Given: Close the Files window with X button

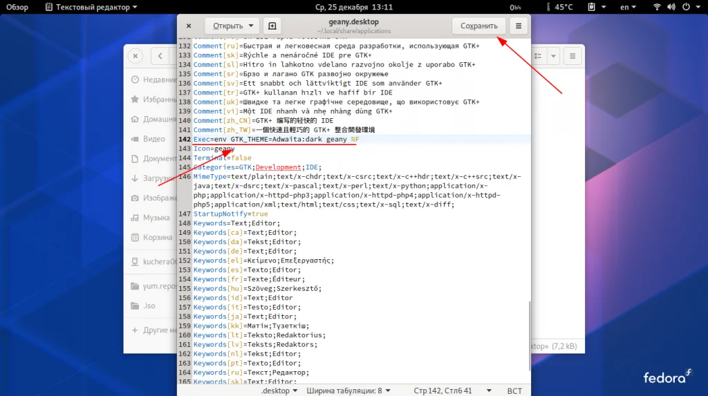Looking at the screenshot, I should (135, 56).
